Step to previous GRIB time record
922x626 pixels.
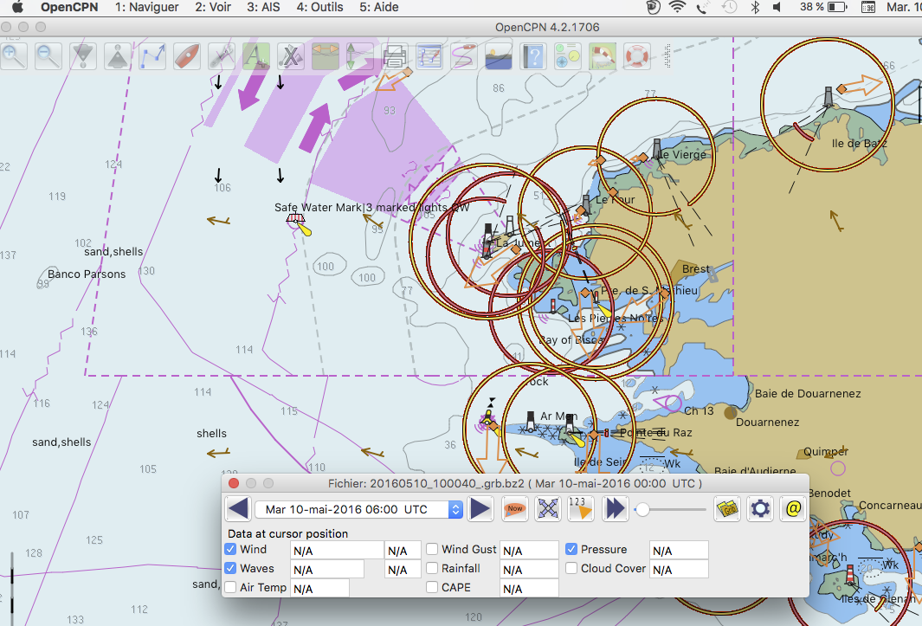point(238,509)
